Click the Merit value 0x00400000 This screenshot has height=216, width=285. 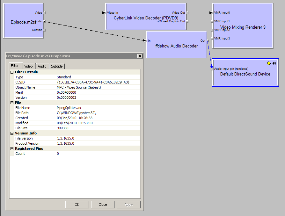pyautogui.click(x=66, y=92)
